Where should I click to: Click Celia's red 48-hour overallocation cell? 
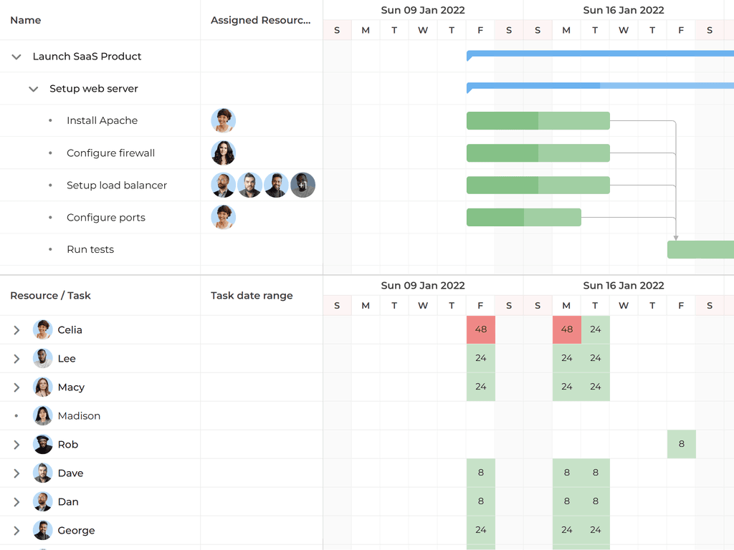click(x=480, y=330)
